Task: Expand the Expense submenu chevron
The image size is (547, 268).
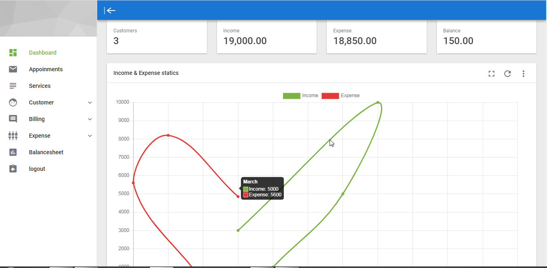Action: pos(90,136)
